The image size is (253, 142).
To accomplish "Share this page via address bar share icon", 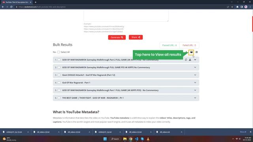I will [228, 7].
